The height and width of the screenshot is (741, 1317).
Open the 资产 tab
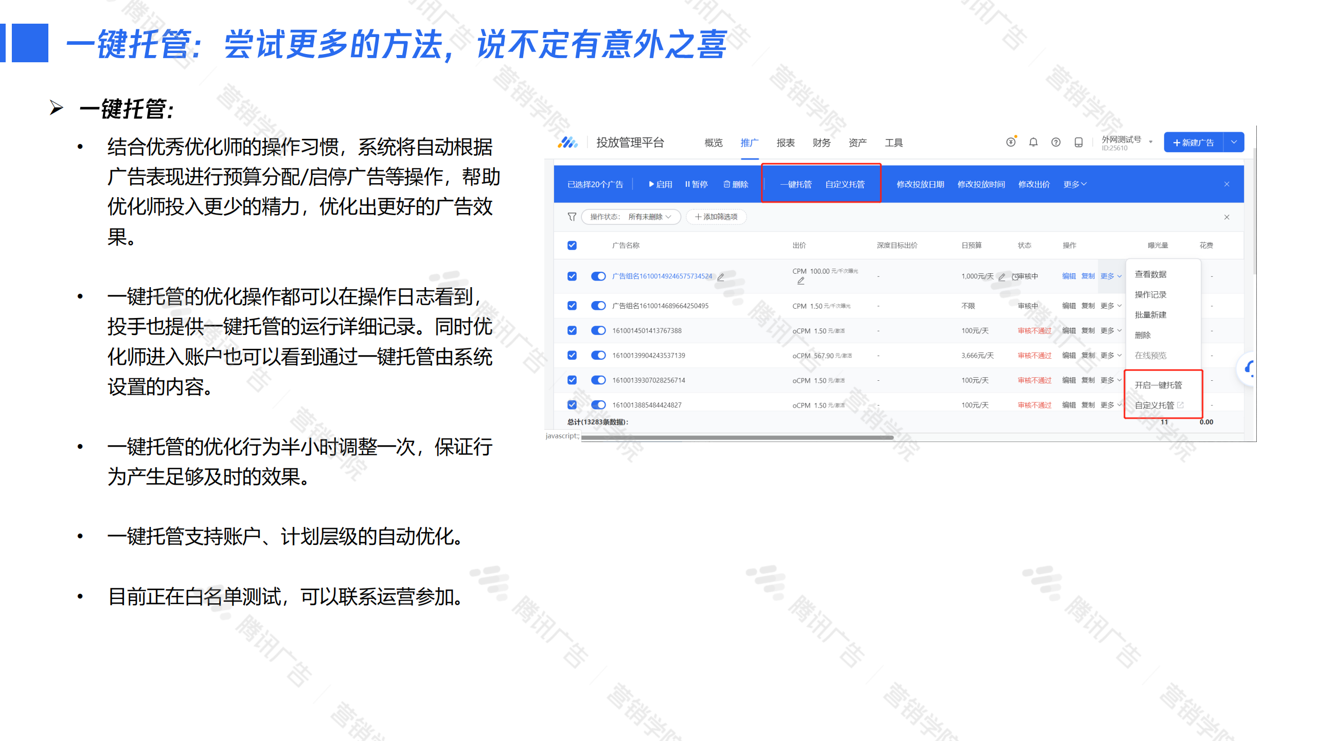(x=858, y=143)
